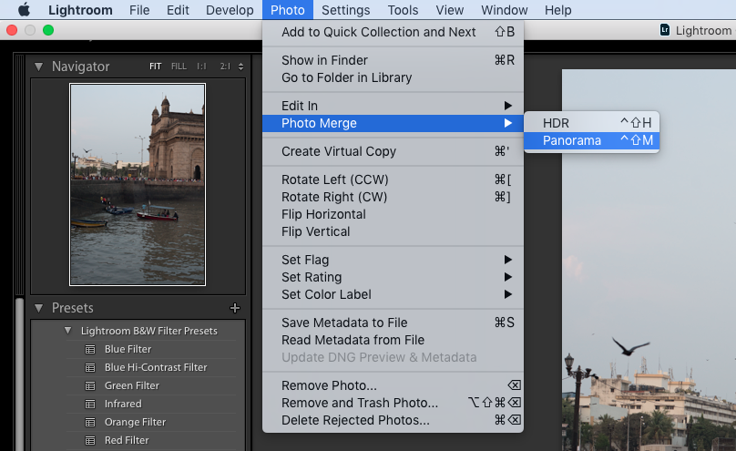This screenshot has width=736, height=451.
Task: Click the left panel scrollbar
Action: (19, 373)
